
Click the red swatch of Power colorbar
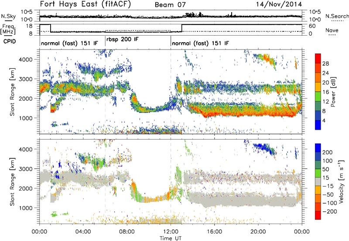pos(318,58)
